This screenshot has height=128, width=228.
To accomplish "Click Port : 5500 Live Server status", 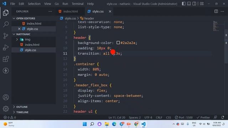I will (184, 117).
